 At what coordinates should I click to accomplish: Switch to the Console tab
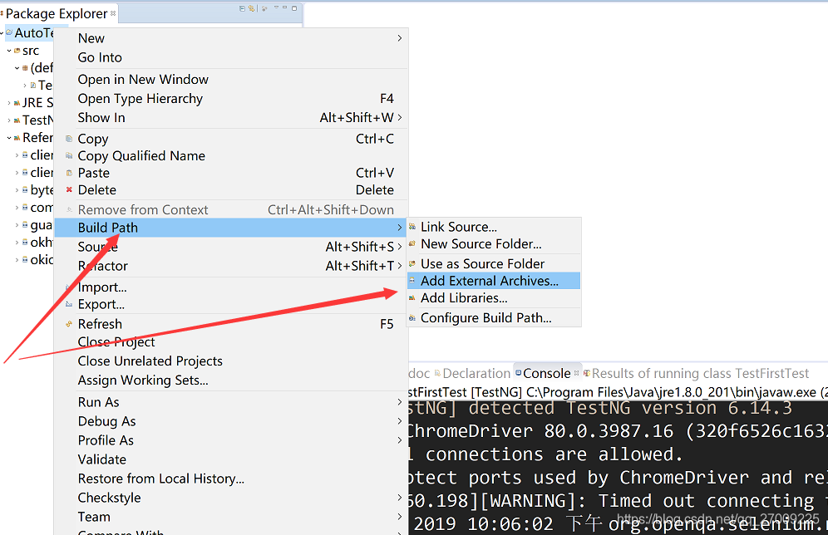pyautogui.click(x=547, y=373)
